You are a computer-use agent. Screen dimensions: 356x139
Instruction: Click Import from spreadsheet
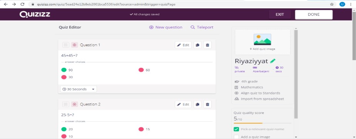[x=259, y=99]
